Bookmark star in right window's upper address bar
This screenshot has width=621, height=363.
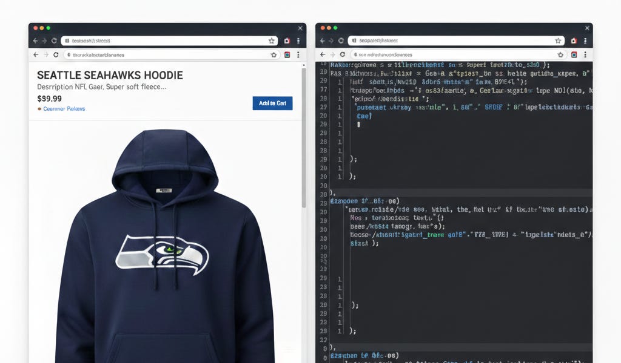tap(558, 41)
